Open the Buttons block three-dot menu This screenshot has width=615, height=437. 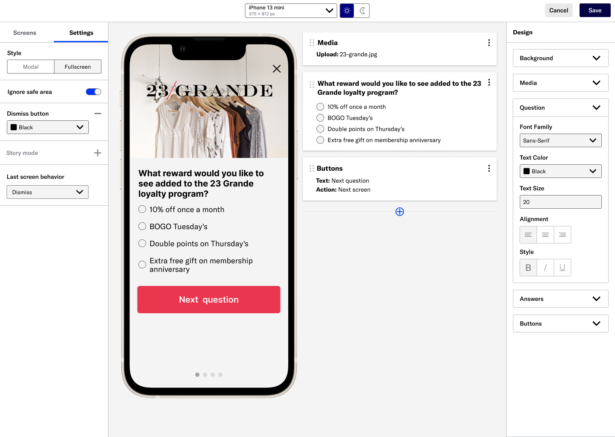click(x=489, y=169)
